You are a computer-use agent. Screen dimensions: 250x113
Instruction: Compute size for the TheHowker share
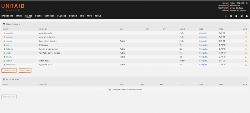coord(203,65)
